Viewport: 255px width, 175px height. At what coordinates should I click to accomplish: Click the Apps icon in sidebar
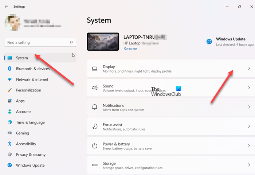[x=10, y=101]
